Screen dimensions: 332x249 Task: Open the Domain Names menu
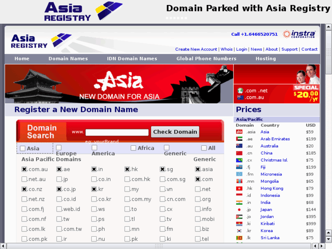click(x=68, y=58)
